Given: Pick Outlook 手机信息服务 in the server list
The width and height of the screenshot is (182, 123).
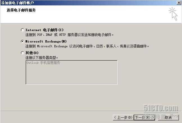Looking at the screenshot, I should 43,63.
